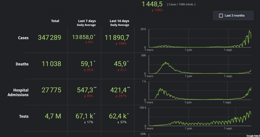This screenshot has width=260, height=137.
Task: Click red arrow beside Hospital Admissions 257%
Action: coord(117,96)
